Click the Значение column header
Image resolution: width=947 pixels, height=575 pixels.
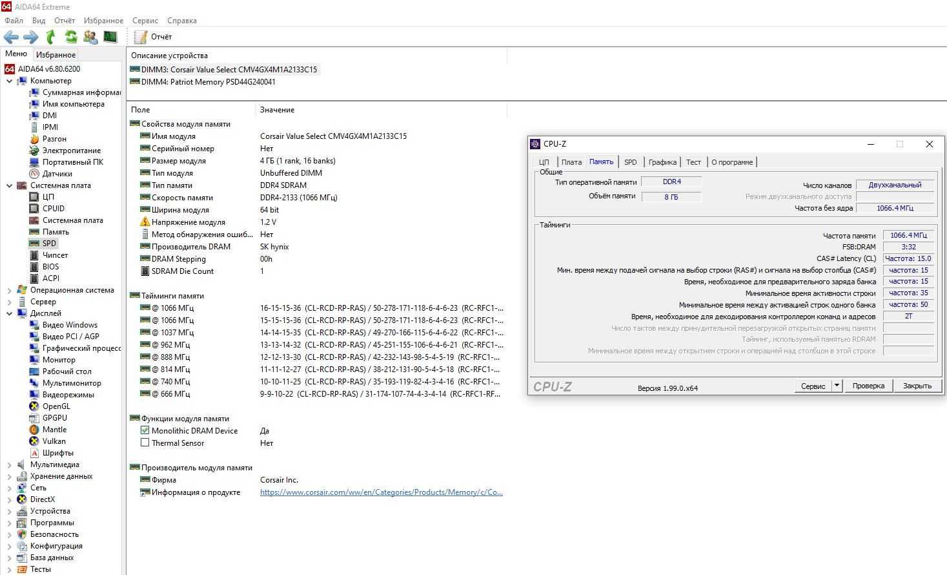coord(382,110)
